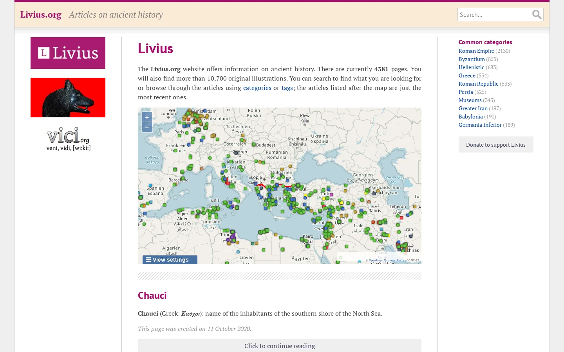
Task: Open OpenStreetMap contributors attribution link
Action: (x=387, y=260)
